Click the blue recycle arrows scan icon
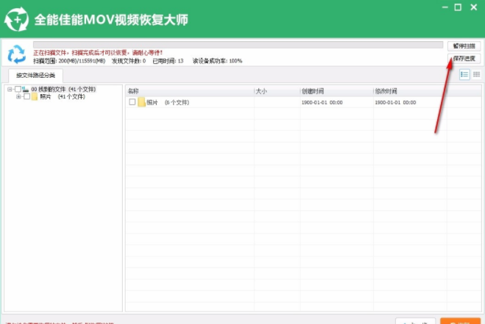The height and width of the screenshot is (324, 485). click(x=16, y=54)
